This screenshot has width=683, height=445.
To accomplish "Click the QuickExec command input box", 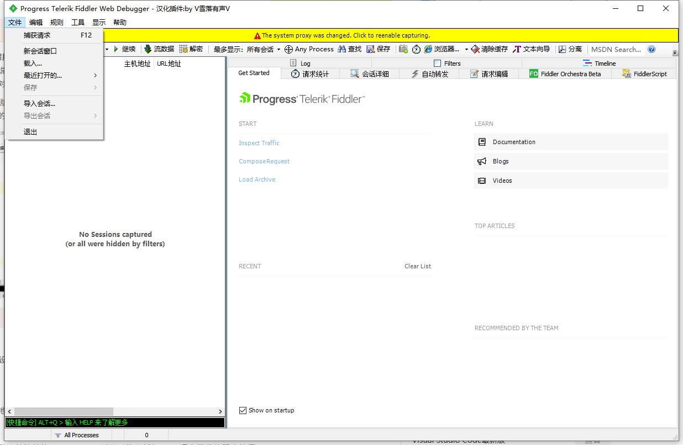I will tap(115, 422).
